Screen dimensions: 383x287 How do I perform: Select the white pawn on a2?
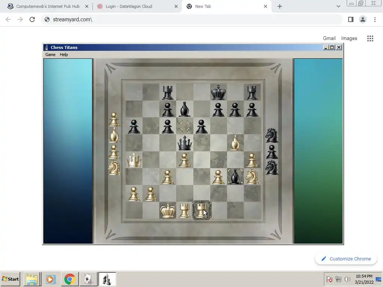click(134, 194)
